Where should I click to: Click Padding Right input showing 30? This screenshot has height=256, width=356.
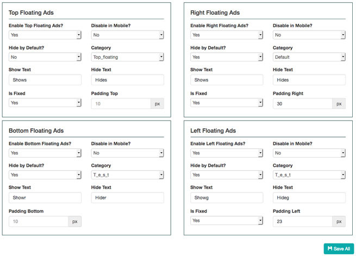pos(303,104)
